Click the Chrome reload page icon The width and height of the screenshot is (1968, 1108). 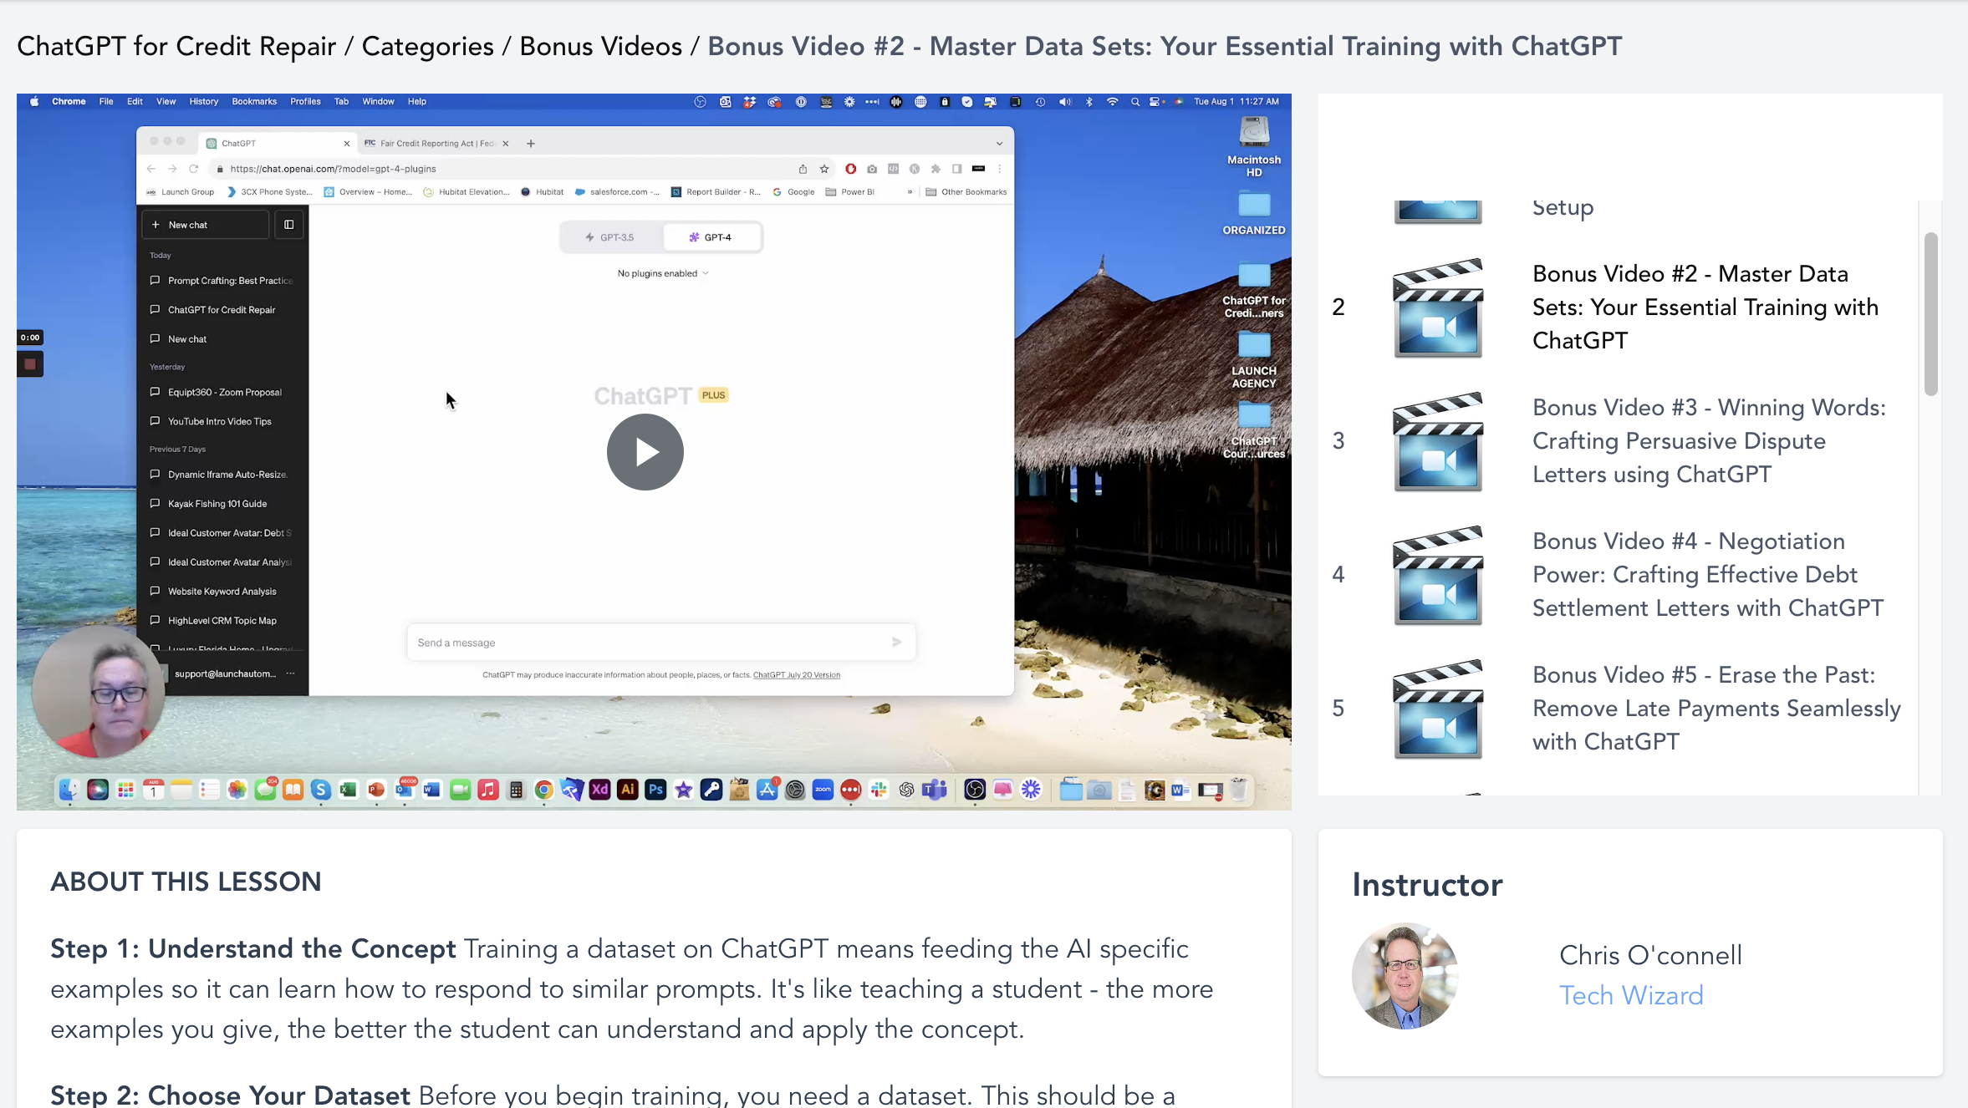coord(194,169)
